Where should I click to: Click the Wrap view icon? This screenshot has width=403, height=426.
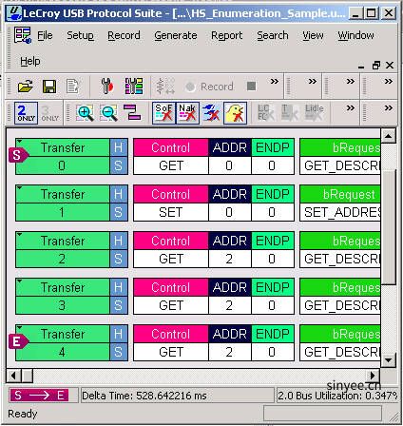pyautogui.click(x=132, y=113)
